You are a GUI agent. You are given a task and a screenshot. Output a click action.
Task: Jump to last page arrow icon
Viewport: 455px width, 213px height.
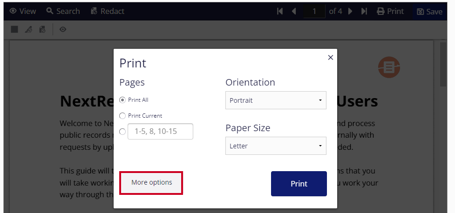(x=364, y=11)
